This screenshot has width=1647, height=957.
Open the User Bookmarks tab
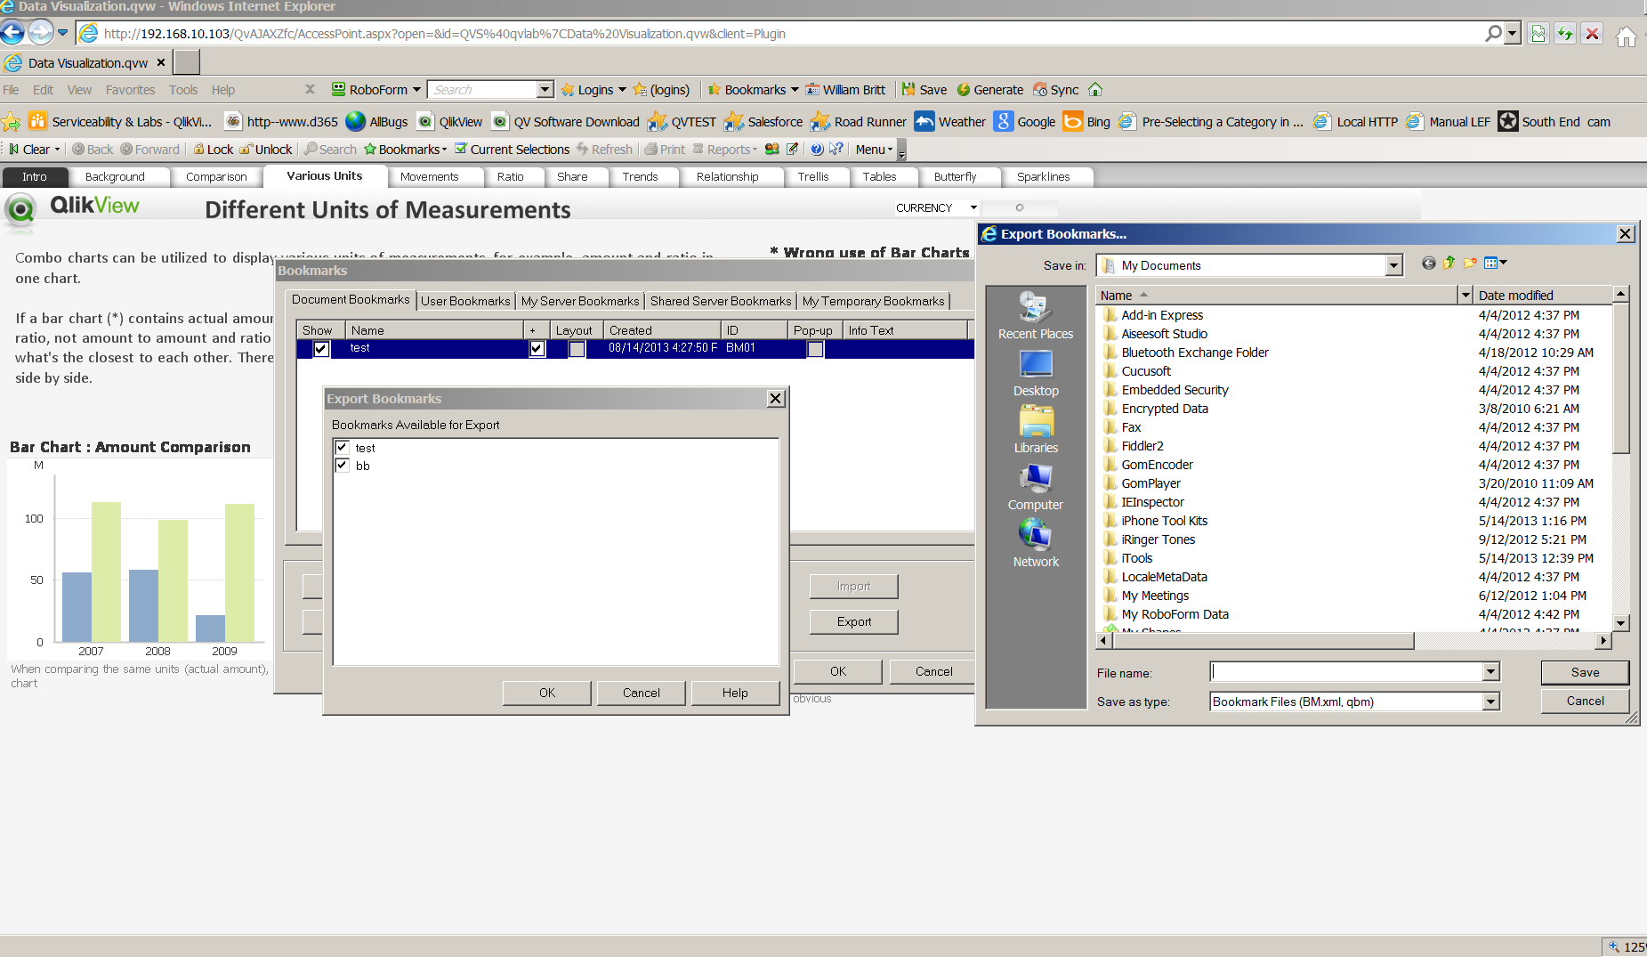[x=464, y=300]
